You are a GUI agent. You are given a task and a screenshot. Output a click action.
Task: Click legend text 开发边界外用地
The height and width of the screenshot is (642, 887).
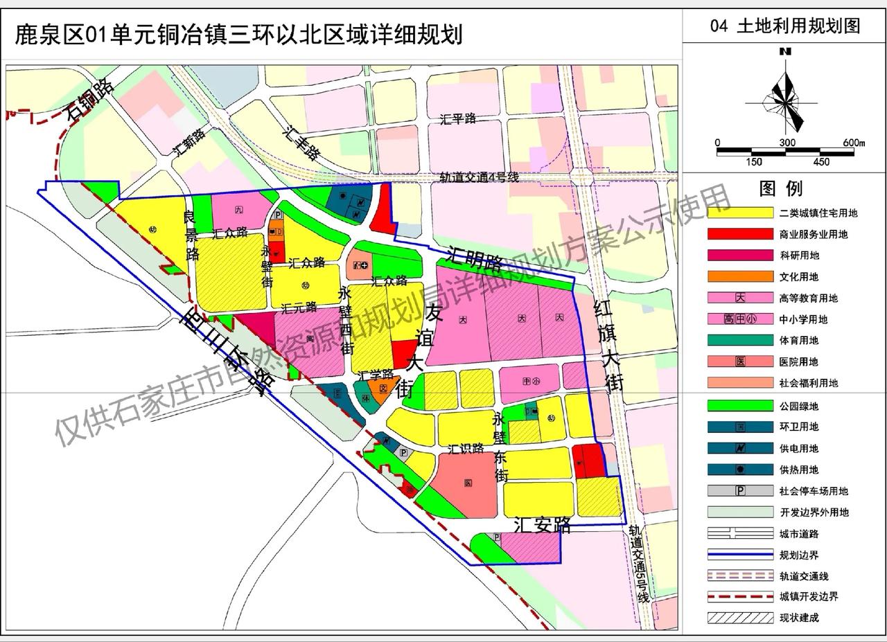coord(814,512)
